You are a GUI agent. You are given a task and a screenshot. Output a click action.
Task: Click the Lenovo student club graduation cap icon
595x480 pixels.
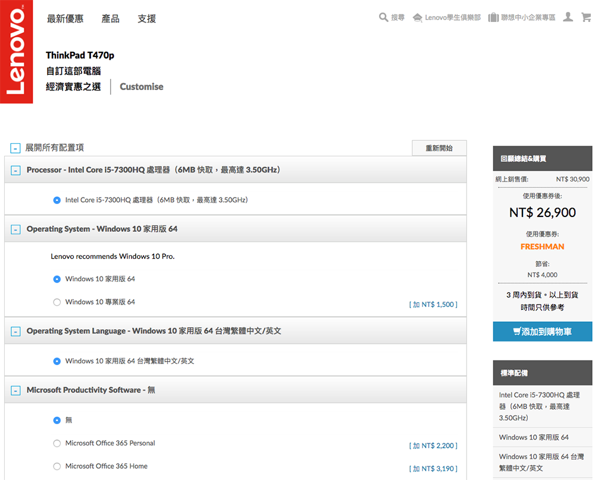pos(418,18)
